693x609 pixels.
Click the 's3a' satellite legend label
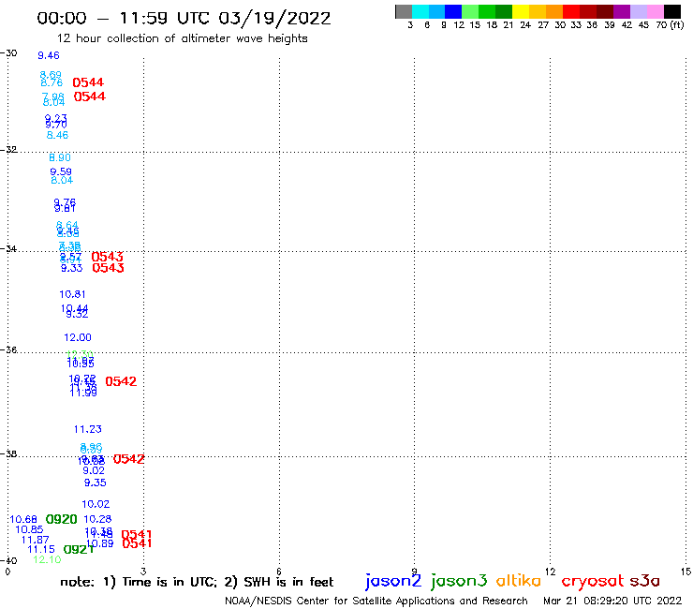point(645,581)
